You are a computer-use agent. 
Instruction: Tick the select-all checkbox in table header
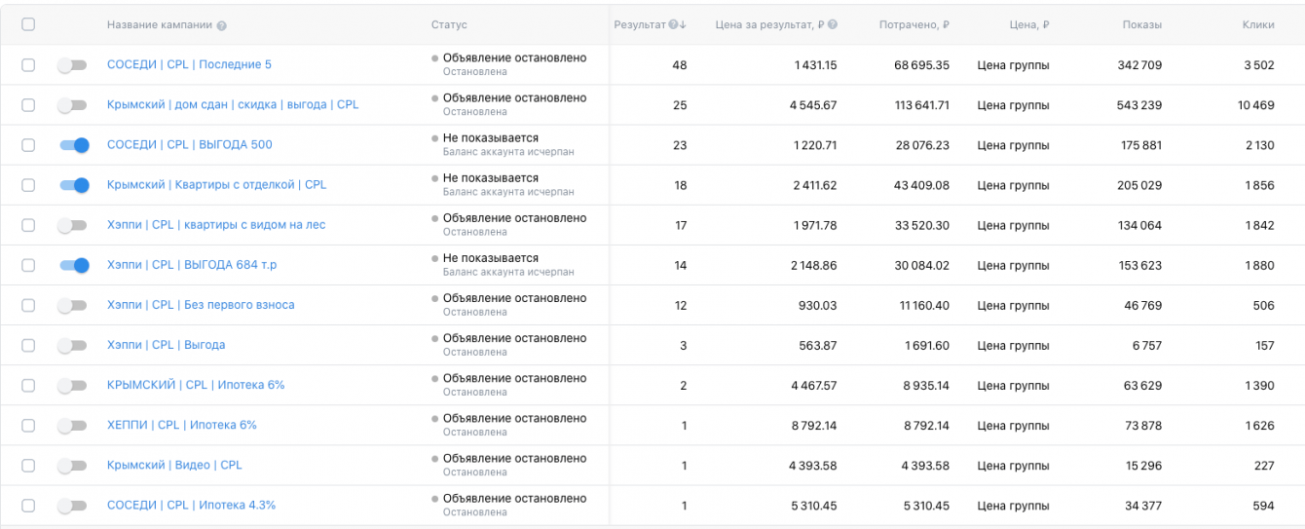28,24
